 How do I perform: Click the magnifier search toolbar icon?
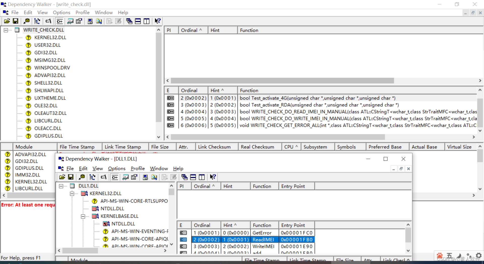[99, 21]
